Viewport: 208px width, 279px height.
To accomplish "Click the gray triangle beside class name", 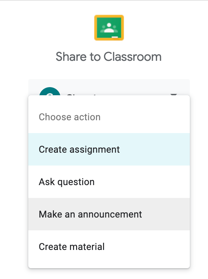I will coord(174,94).
